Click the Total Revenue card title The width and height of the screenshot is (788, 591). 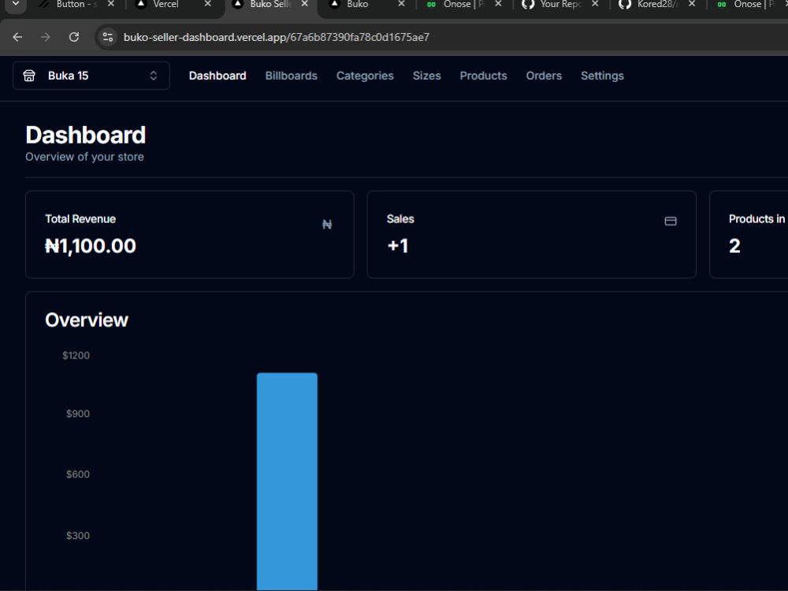click(80, 219)
